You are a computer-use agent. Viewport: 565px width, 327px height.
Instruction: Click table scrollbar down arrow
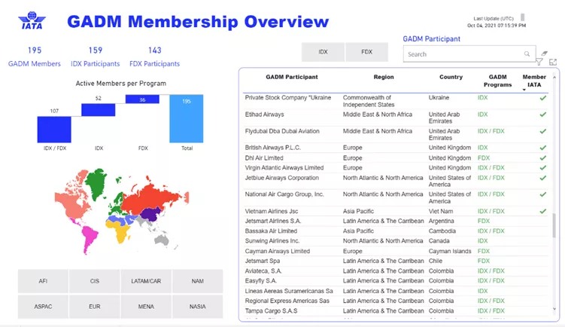[554, 309]
